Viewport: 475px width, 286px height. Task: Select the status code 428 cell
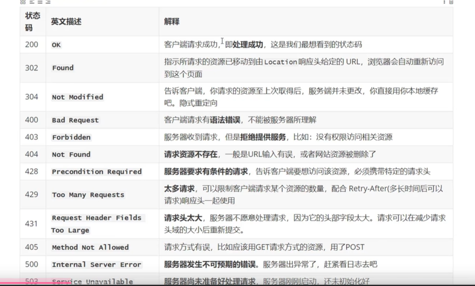(x=33, y=172)
